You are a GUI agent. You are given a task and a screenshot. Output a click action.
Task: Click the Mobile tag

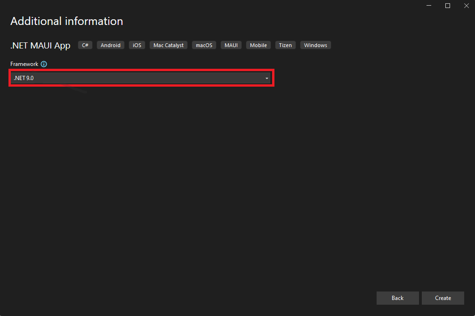pyautogui.click(x=258, y=45)
